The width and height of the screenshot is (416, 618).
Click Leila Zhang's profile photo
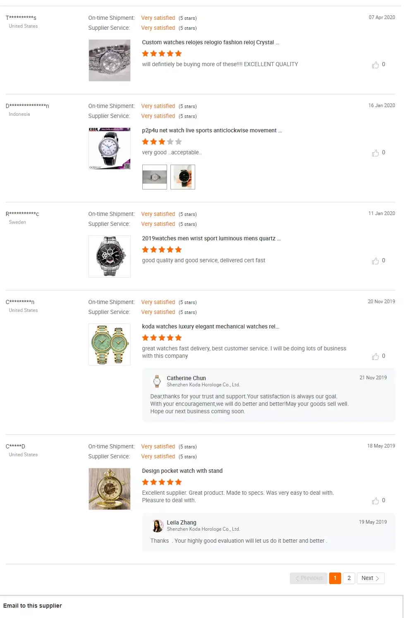(157, 525)
